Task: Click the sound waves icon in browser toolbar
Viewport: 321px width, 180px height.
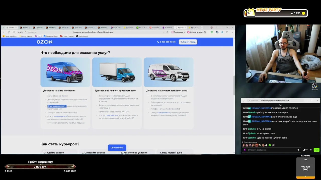Action: pyautogui.click(x=222, y=32)
